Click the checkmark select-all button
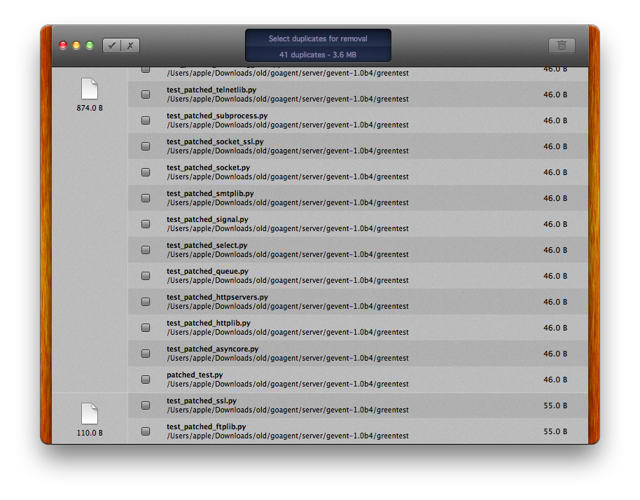The height and width of the screenshot is (500, 640). click(112, 46)
